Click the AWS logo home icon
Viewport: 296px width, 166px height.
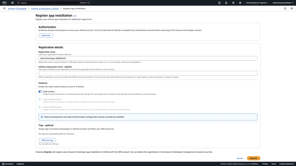coord(4,3)
